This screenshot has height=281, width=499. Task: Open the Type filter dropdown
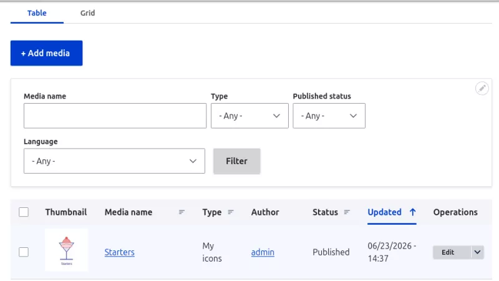click(x=249, y=116)
